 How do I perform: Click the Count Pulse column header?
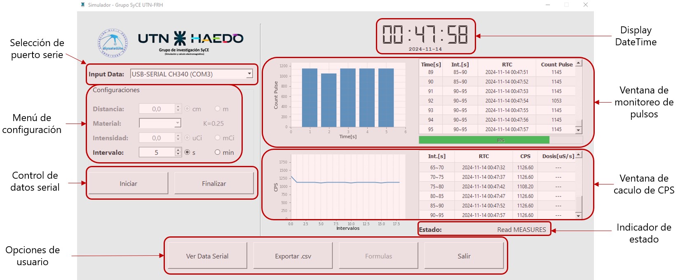(557, 64)
